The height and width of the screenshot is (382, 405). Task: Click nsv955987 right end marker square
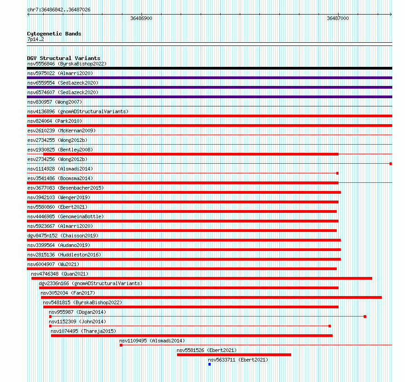[365, 317]
